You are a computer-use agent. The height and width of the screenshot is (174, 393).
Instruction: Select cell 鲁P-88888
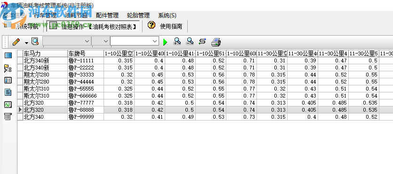coord(86,110)
